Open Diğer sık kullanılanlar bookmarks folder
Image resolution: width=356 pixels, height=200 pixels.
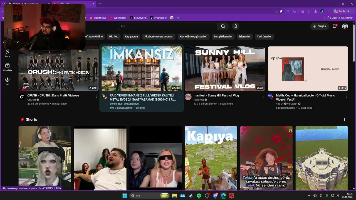(x=340, y=18)
